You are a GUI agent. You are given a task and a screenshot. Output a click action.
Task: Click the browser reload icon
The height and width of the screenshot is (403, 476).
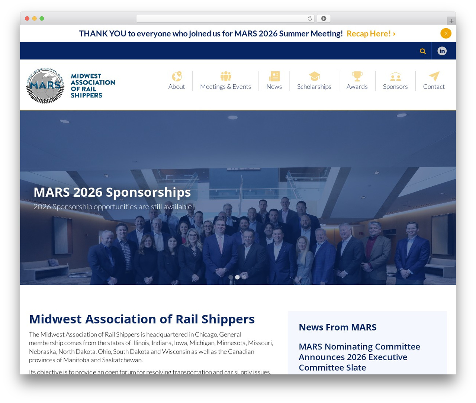309,19
